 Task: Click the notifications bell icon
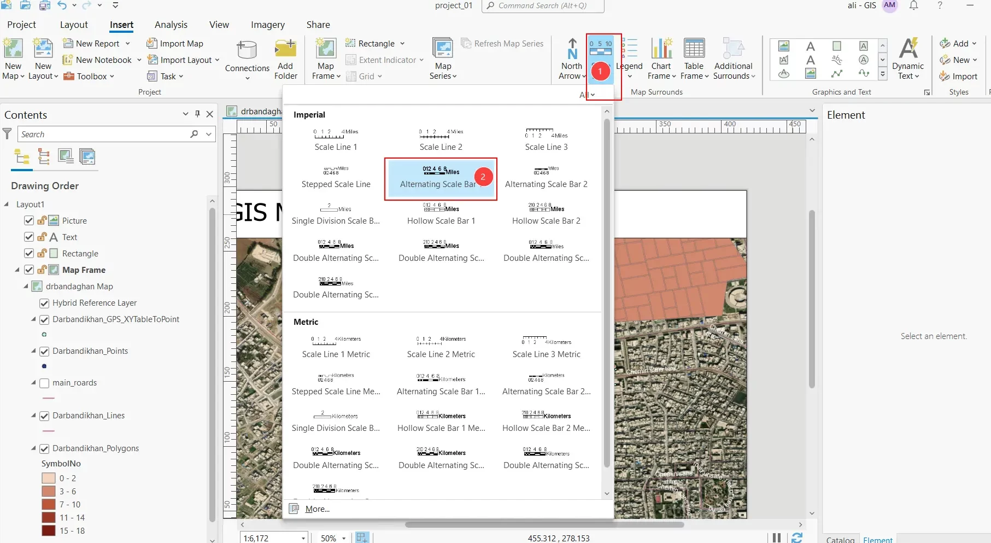click(913, 5)
